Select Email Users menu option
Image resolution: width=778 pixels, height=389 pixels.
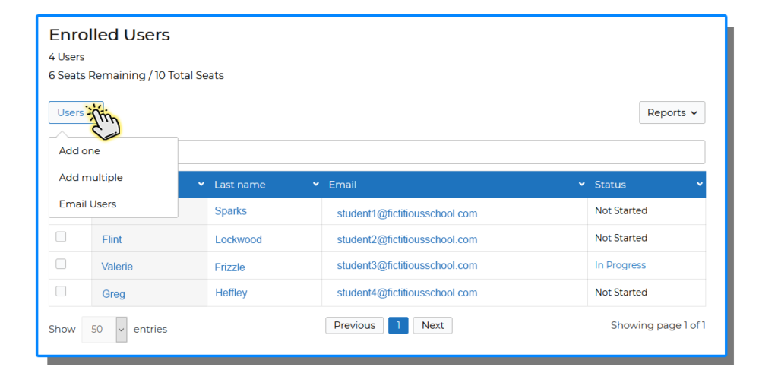(88, 204)
